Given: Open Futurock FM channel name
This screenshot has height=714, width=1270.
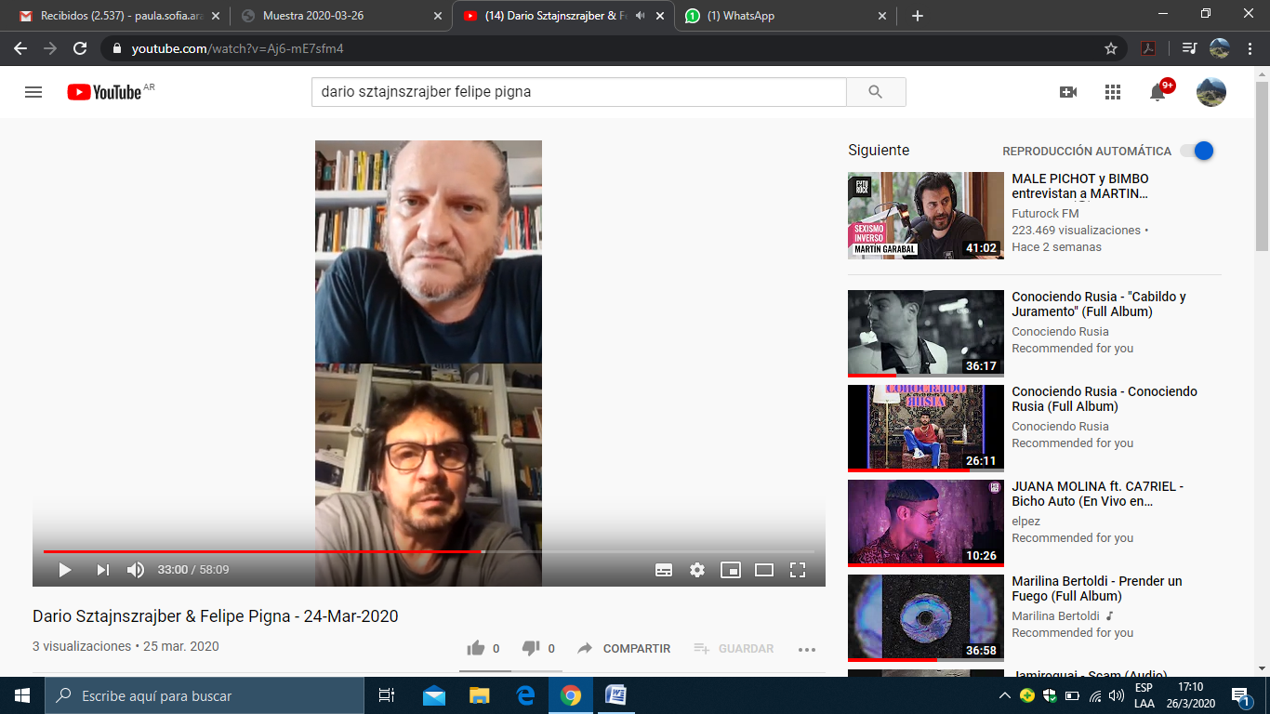Looking at the screenshot, I should 1045,214.
